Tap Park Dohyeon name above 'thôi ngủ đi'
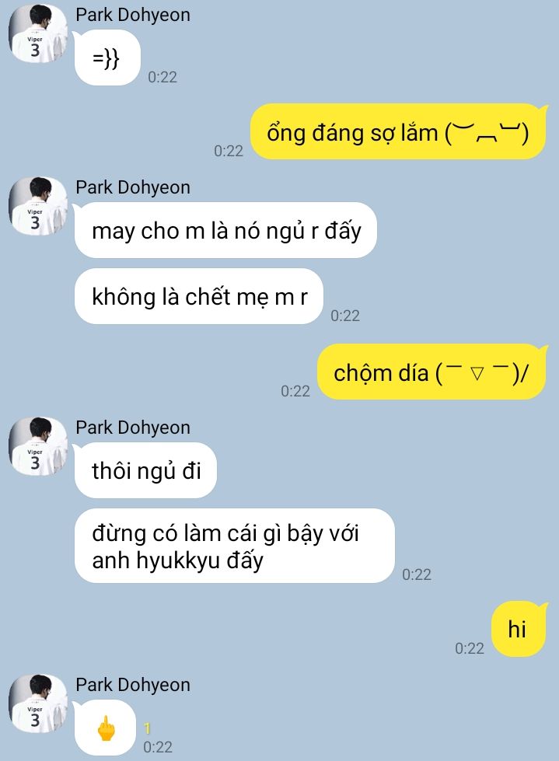The width and height of the screenshot is (559, 761). 133,428
